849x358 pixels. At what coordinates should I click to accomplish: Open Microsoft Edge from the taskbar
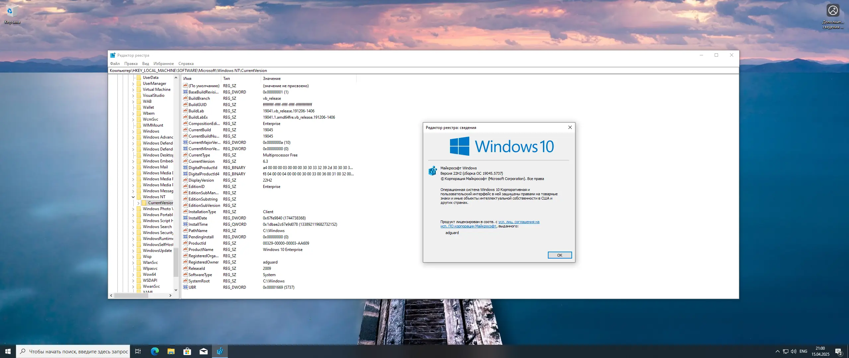coord(155,351)
